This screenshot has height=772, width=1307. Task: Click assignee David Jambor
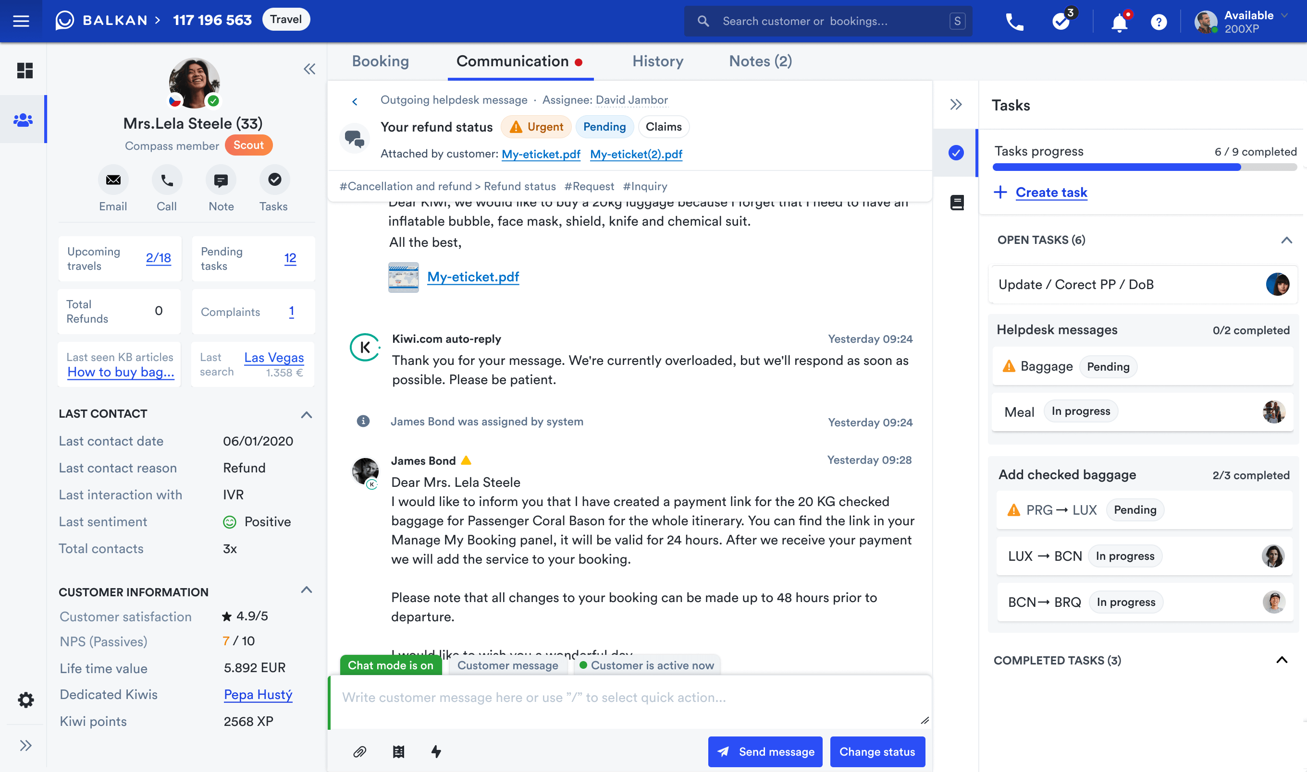tap(631, 100)
